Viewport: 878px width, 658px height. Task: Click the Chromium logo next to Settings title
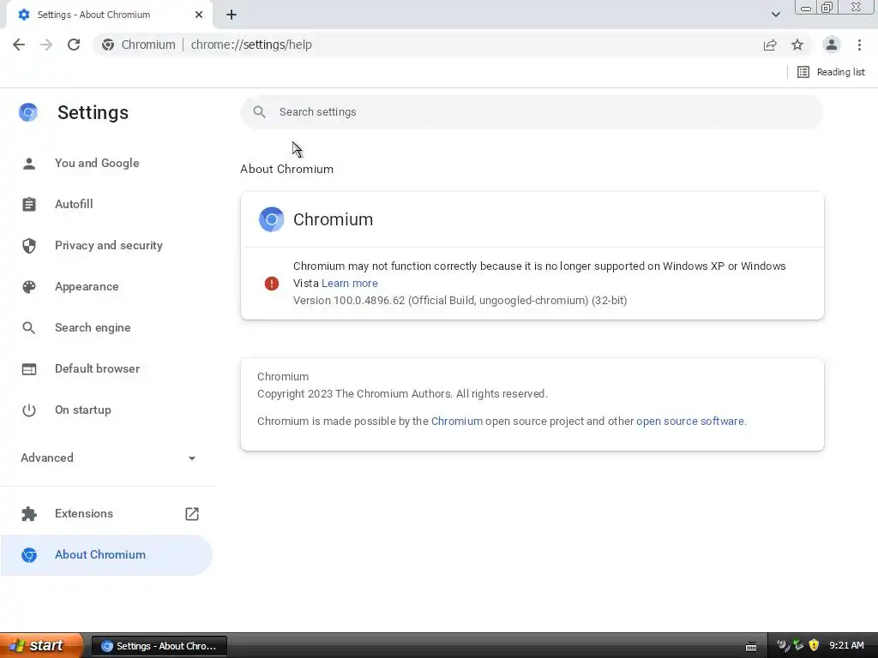[x=28, y=112]
